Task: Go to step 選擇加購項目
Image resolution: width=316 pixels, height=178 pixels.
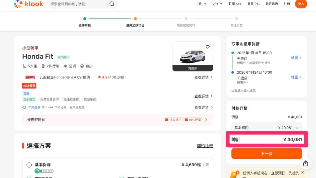Action: [135, 25]
